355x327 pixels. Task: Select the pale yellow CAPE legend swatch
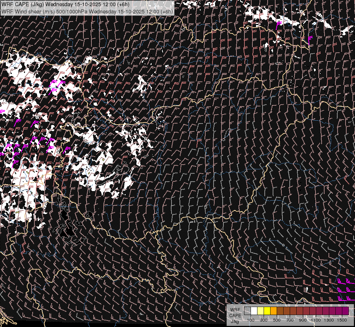(260, 311)
